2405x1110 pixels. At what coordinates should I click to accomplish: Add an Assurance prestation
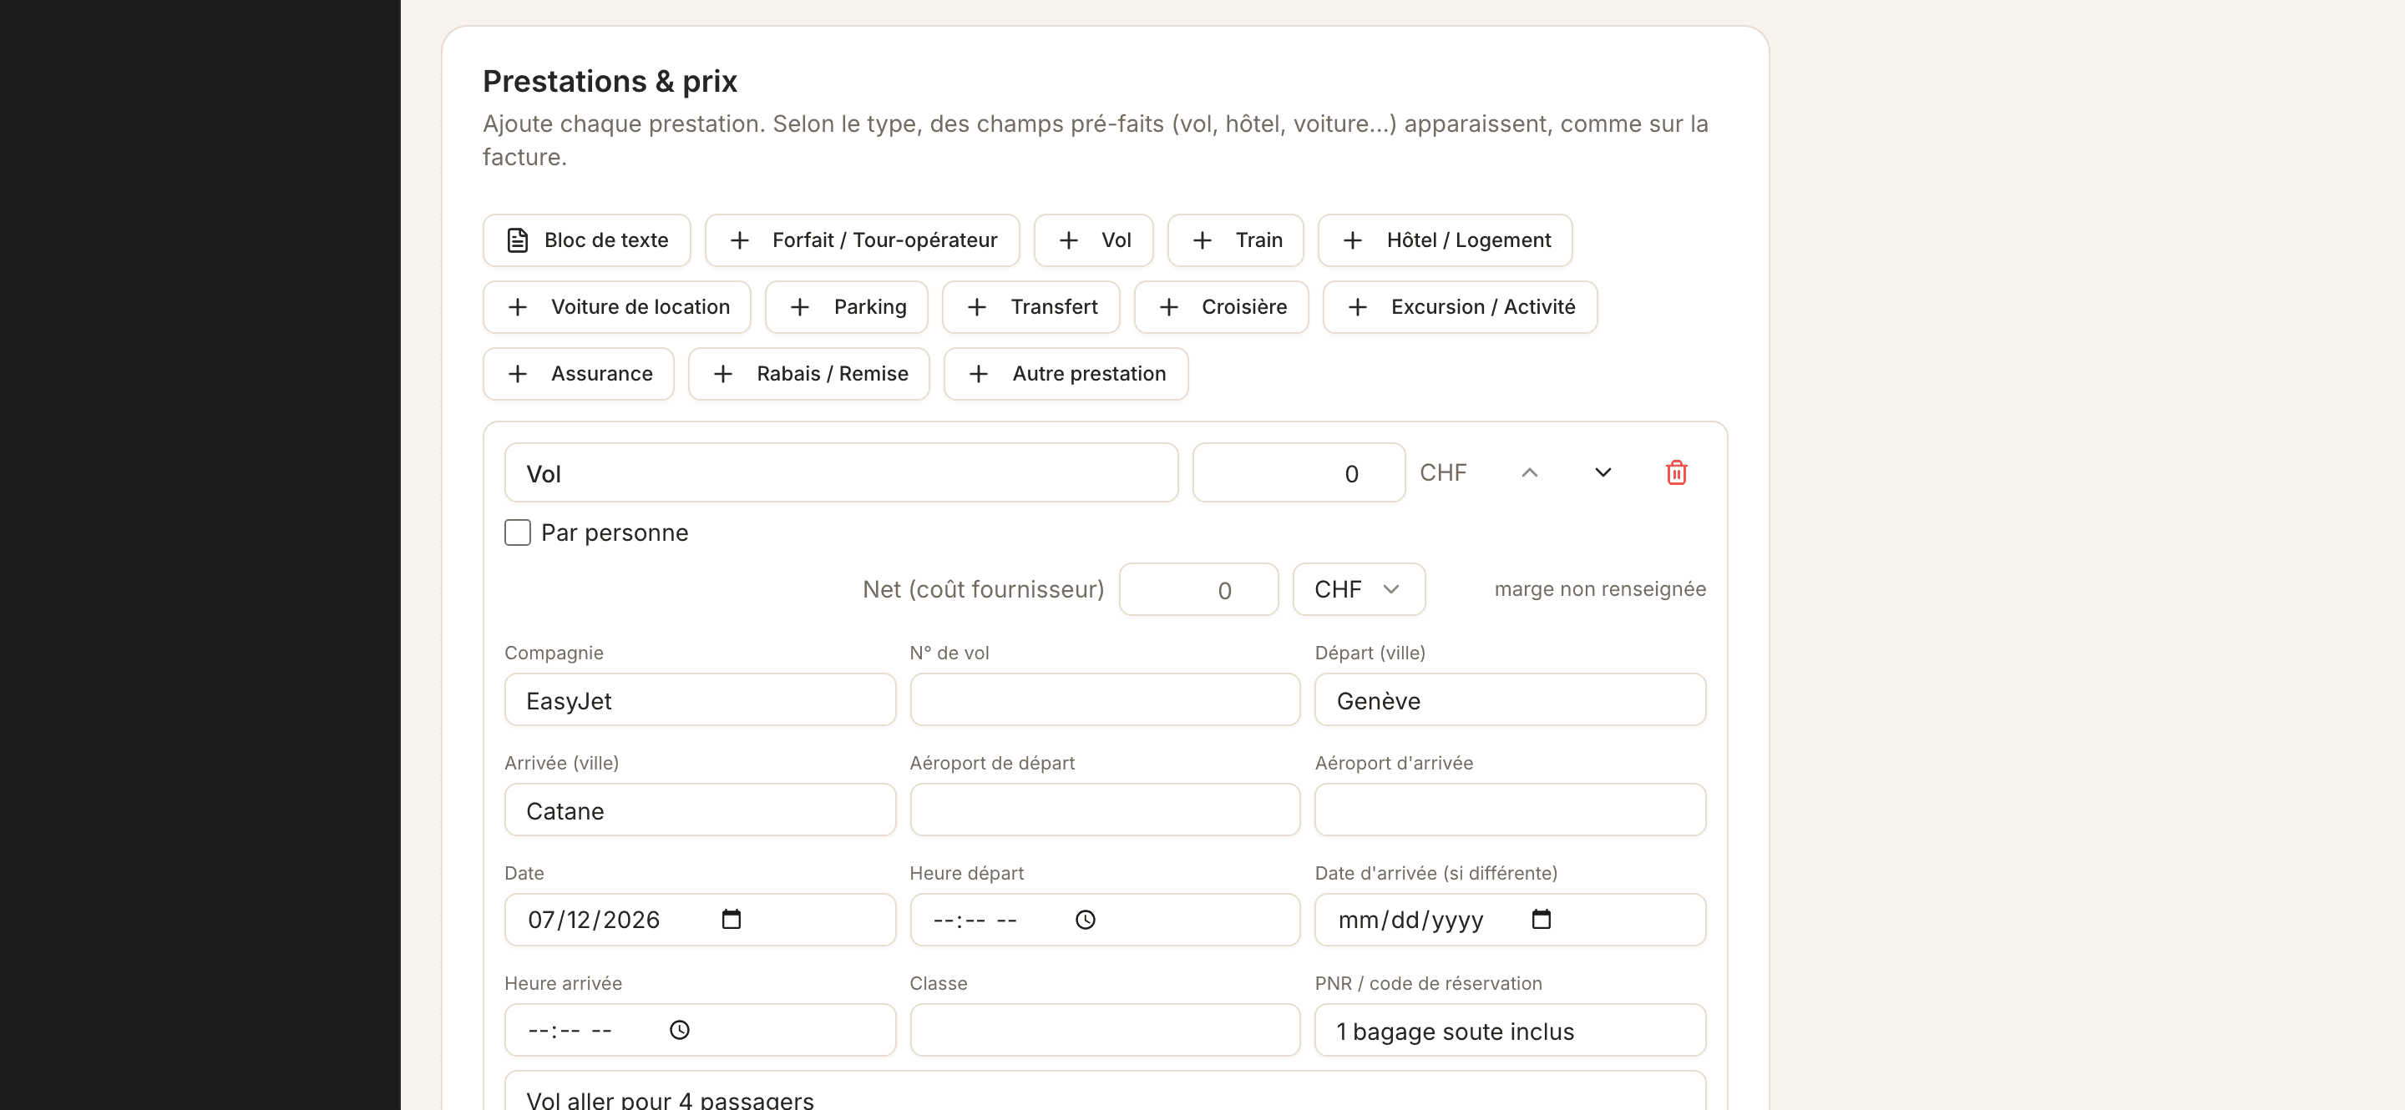pyautogui.click(x=578, y=374)
